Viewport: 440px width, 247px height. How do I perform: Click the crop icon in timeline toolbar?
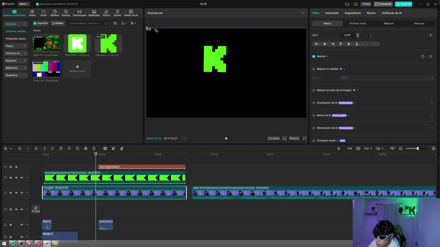77,149
